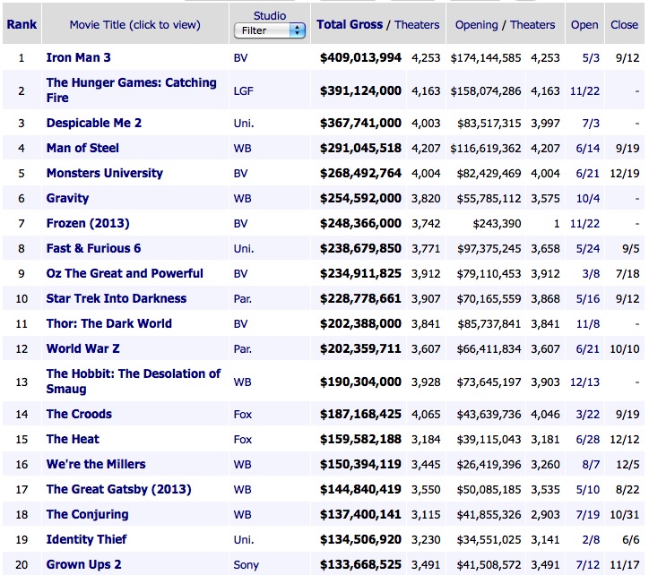Open the Studio Filter dropdown
649x575 pixels.
pos(270,30)
